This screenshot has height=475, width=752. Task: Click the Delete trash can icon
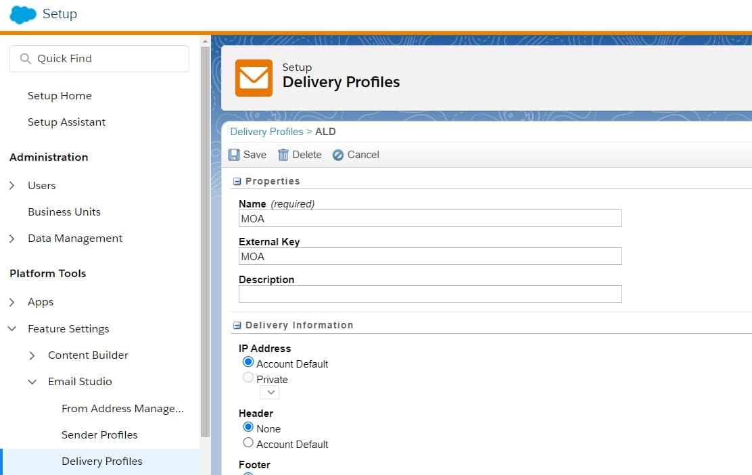click(283, 155)
